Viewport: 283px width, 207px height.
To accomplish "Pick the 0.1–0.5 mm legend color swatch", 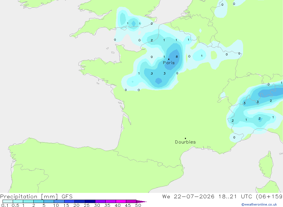I will pos(8,201).
